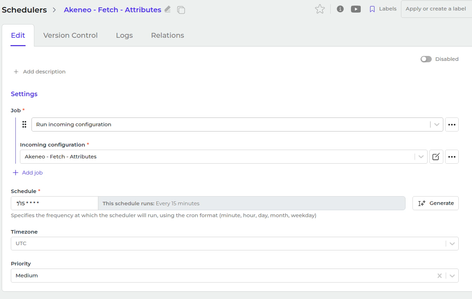This screenshot has height=299, width=472.
Task: Click the plus icon before Add job
Action: pyautogui.click(x=15, y=173)
